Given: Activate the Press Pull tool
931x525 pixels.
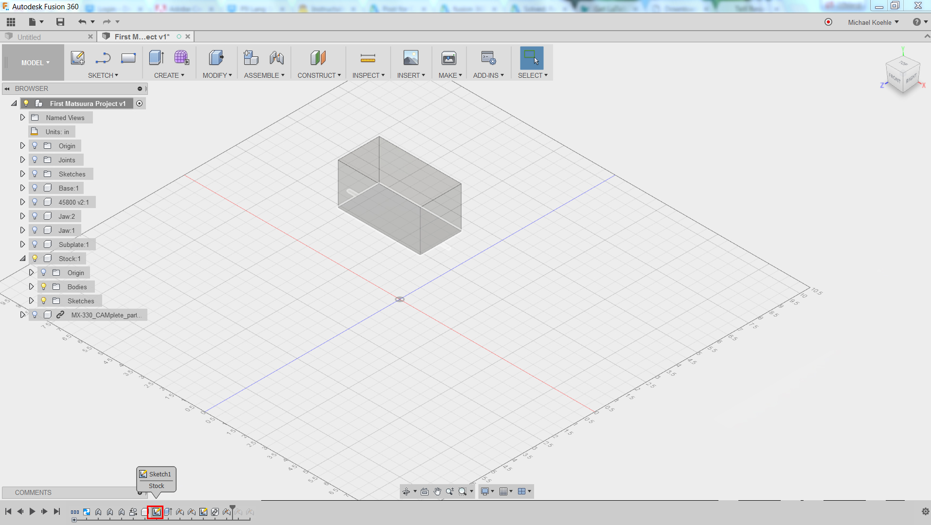Looking at the screenshot, I should click(x=216, y=58).
